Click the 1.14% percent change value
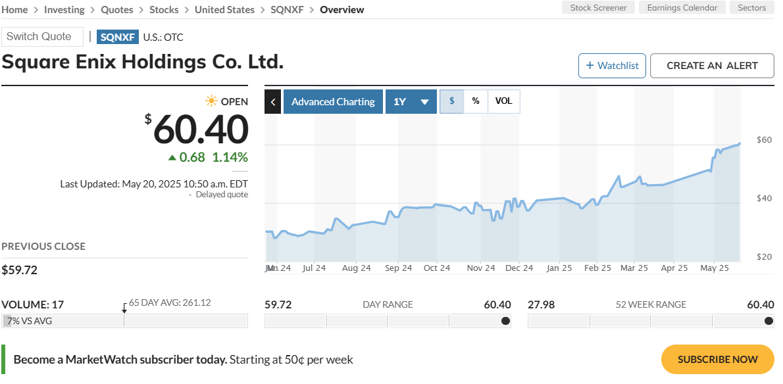This screenshot has height=384, width=783. 230,158
